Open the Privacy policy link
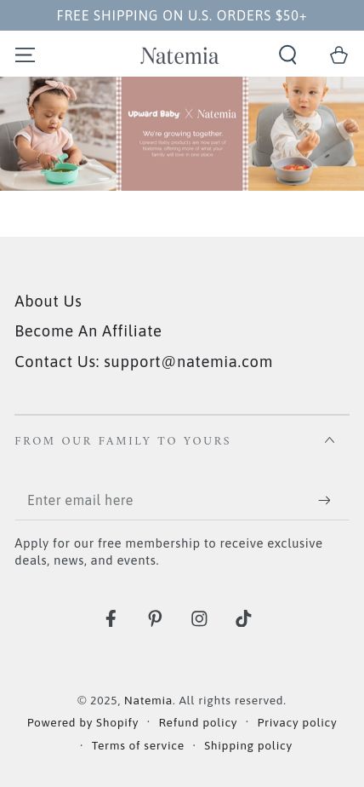364x787 pixels. (297, 723)
